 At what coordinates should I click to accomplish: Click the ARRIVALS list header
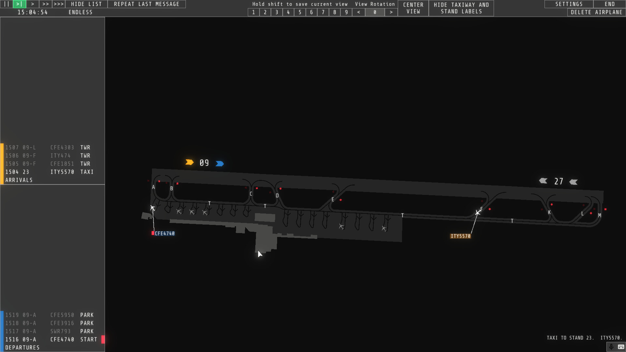coord(19,180)
